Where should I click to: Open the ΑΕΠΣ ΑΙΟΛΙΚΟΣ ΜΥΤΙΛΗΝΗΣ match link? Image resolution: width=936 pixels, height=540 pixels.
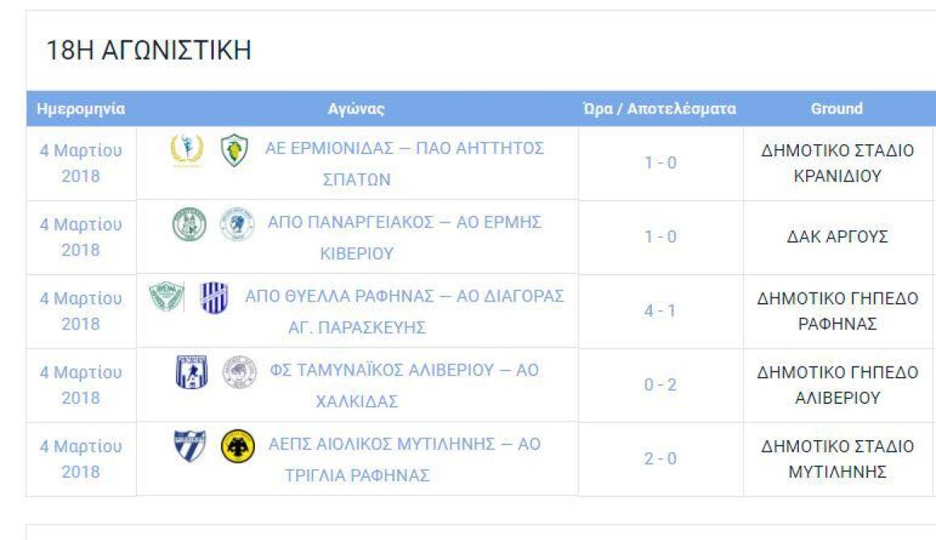click(x=404, y=459)
